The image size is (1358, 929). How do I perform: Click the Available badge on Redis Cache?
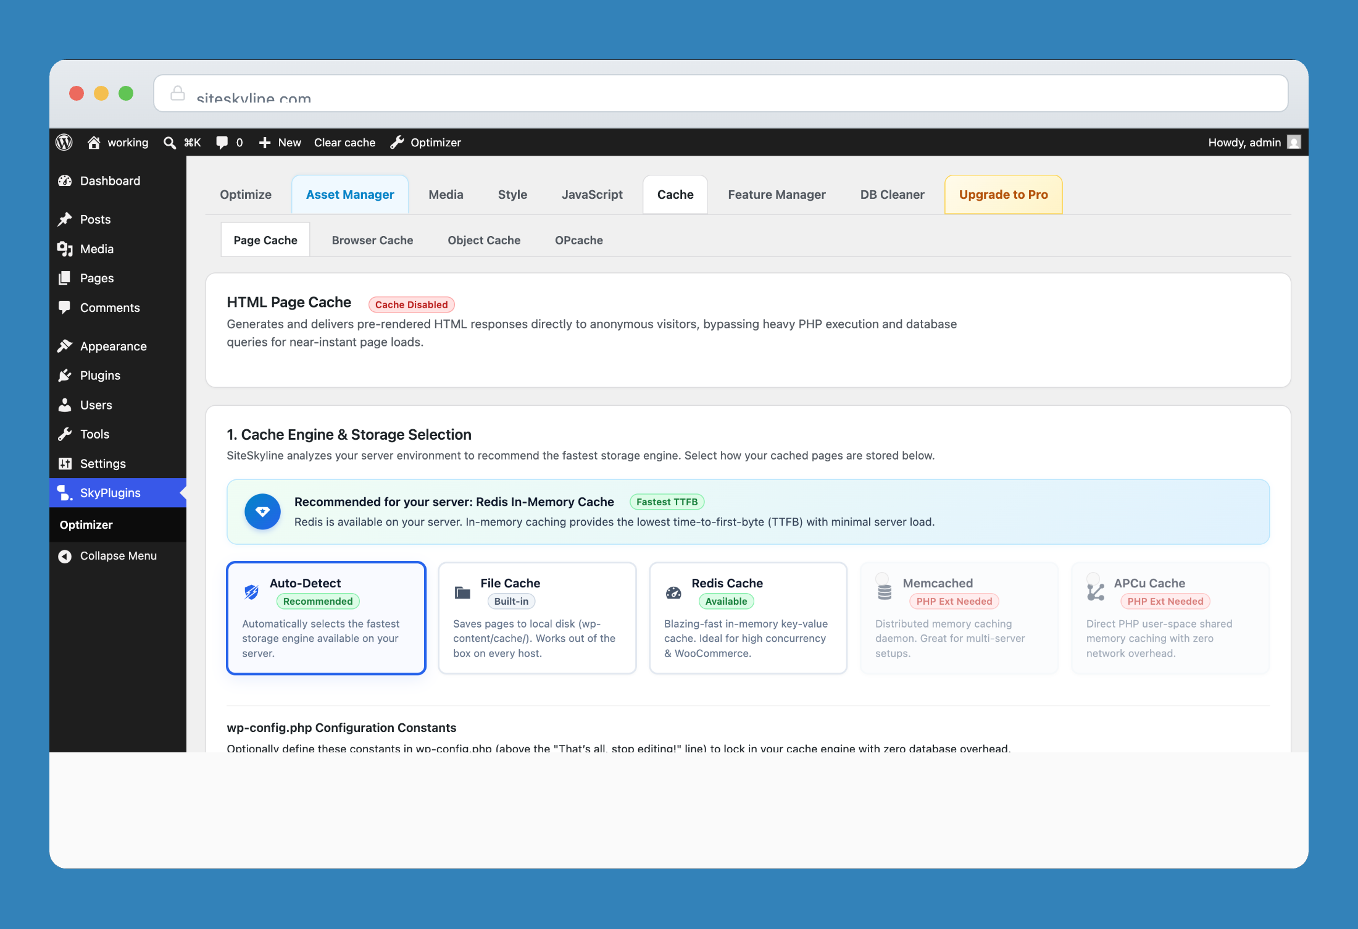click(x=726, y=602)
